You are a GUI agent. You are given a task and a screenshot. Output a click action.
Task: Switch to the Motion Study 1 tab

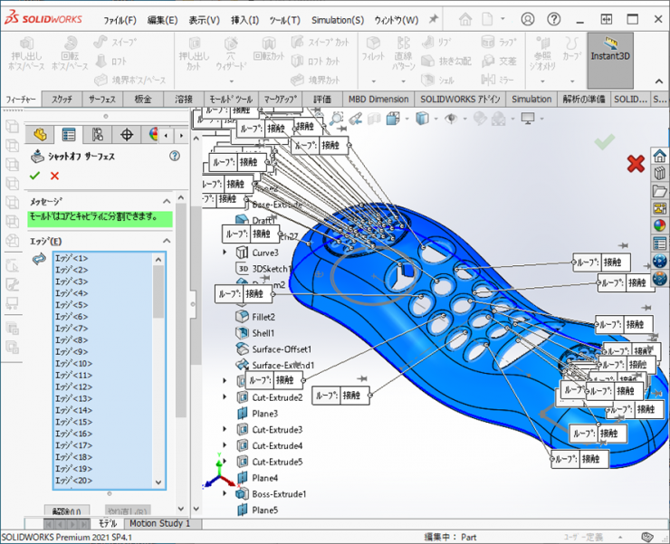click(x=159, y=523)
